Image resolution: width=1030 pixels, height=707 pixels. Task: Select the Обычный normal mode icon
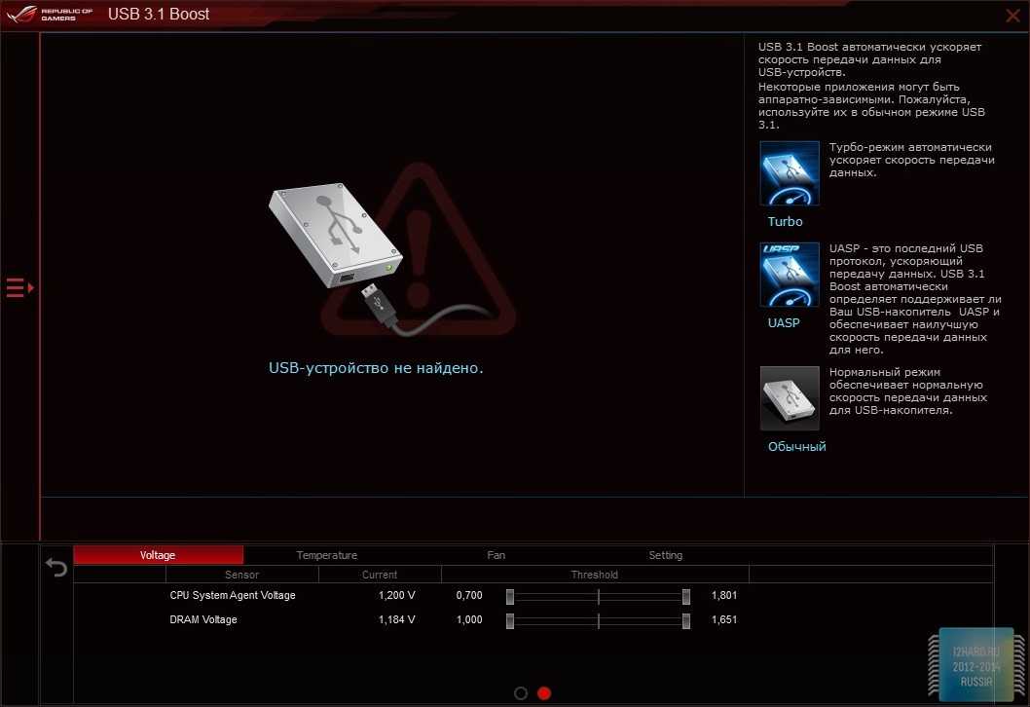click(x=790, y=398)
